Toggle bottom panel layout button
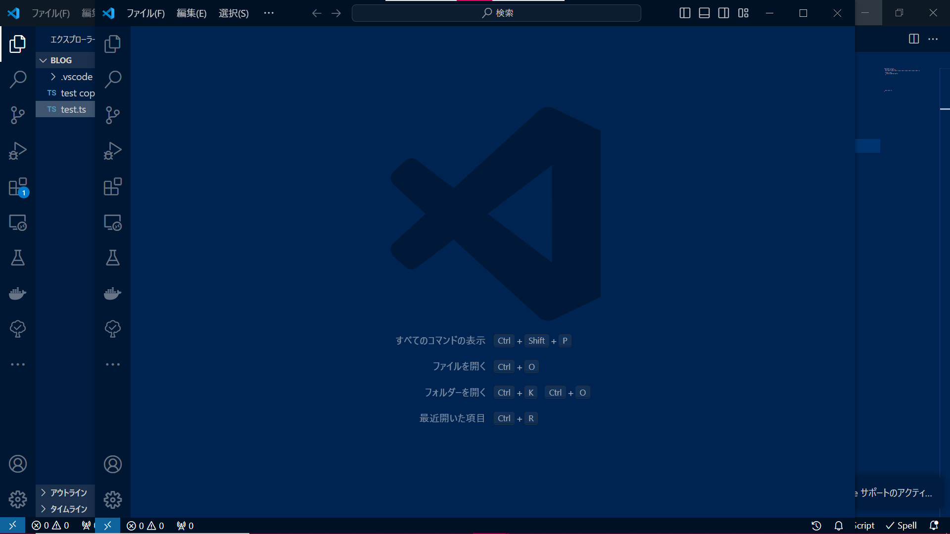Viewport: 950px width, 534px height. [704, 13]
